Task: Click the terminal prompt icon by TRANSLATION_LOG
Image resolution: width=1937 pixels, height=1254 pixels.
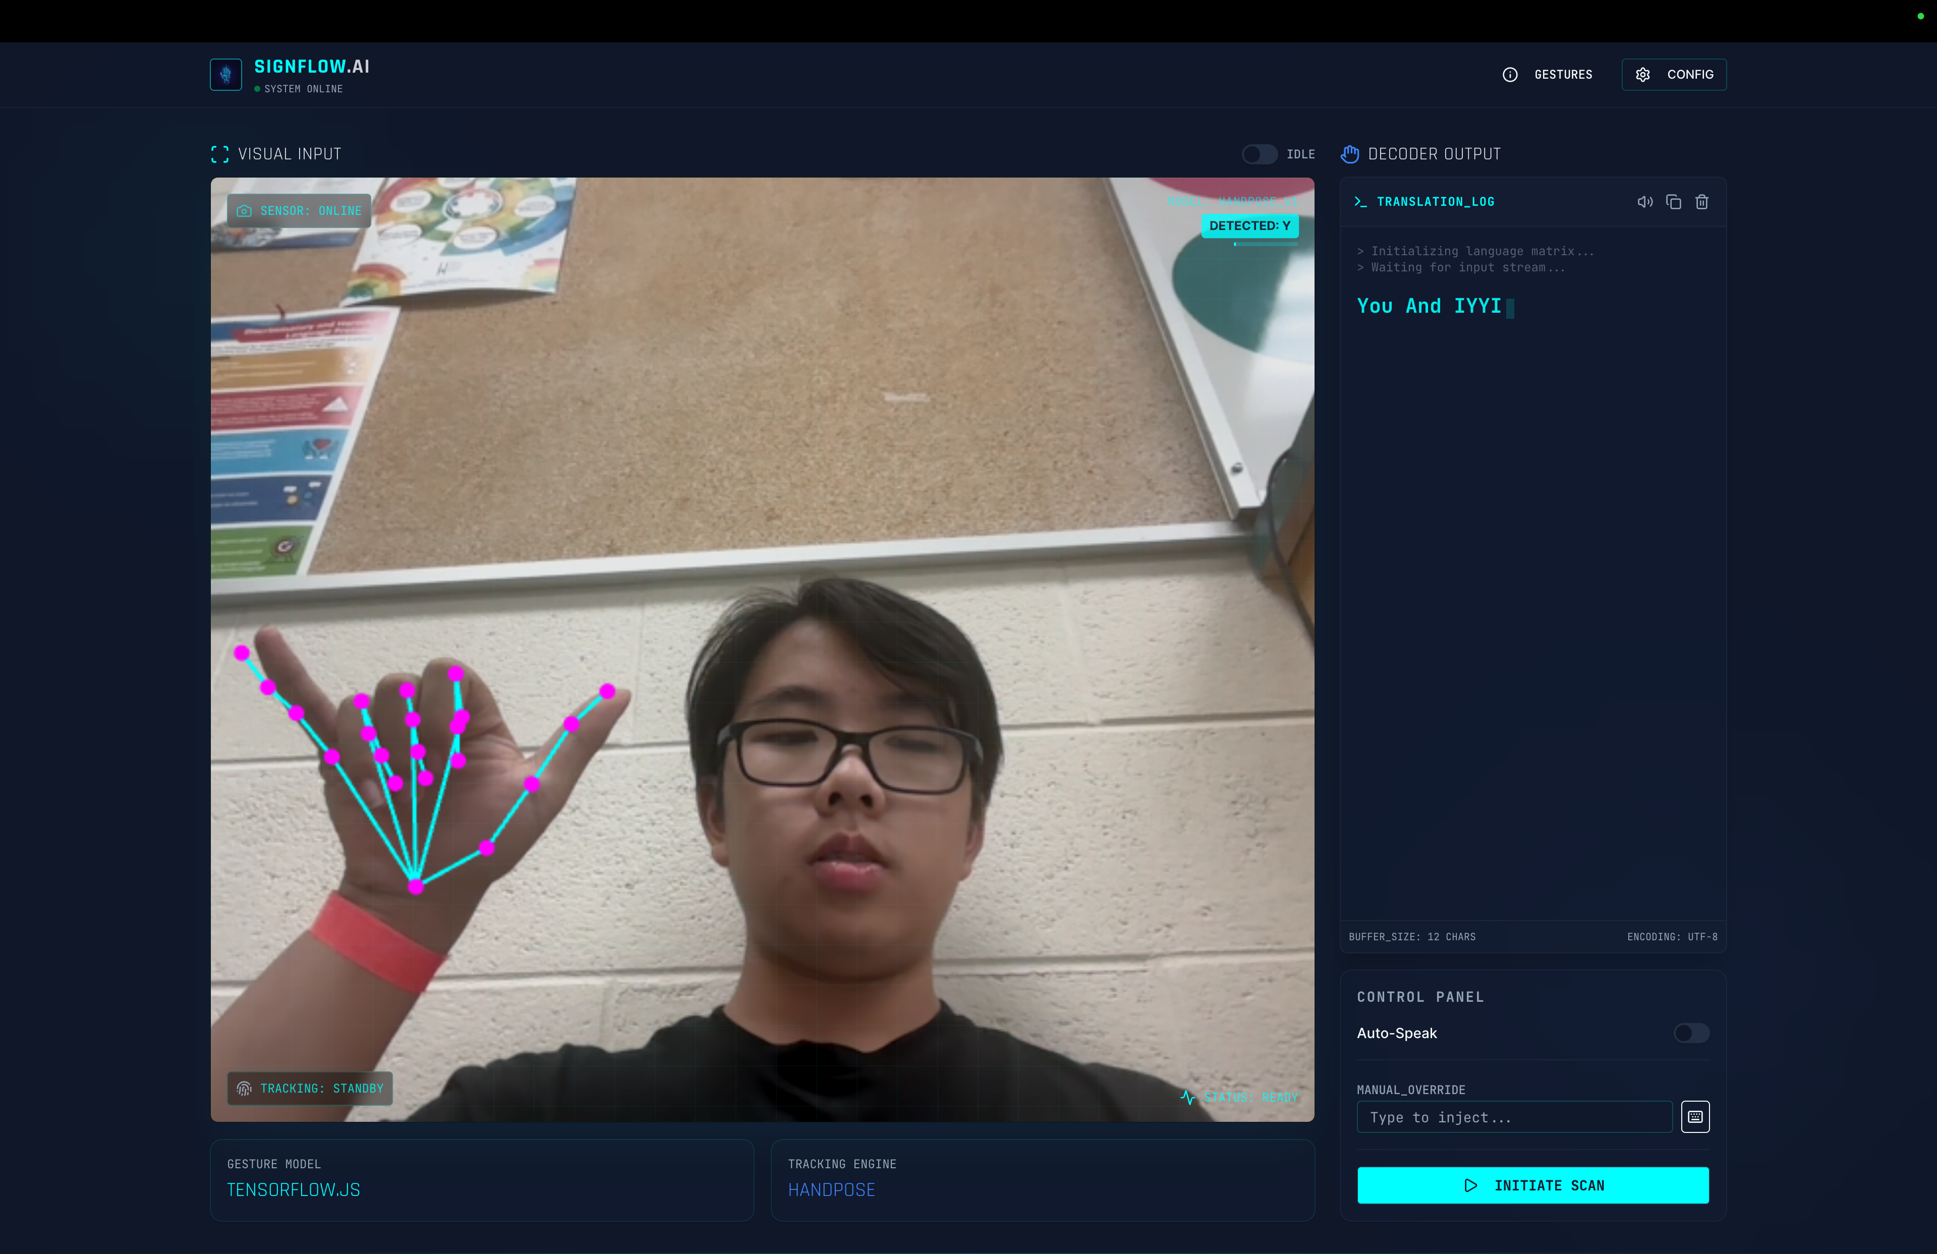Action: point(1361,202)
